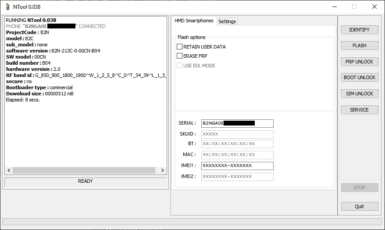Select the HMD Smartphones tab

pos(194,21)
